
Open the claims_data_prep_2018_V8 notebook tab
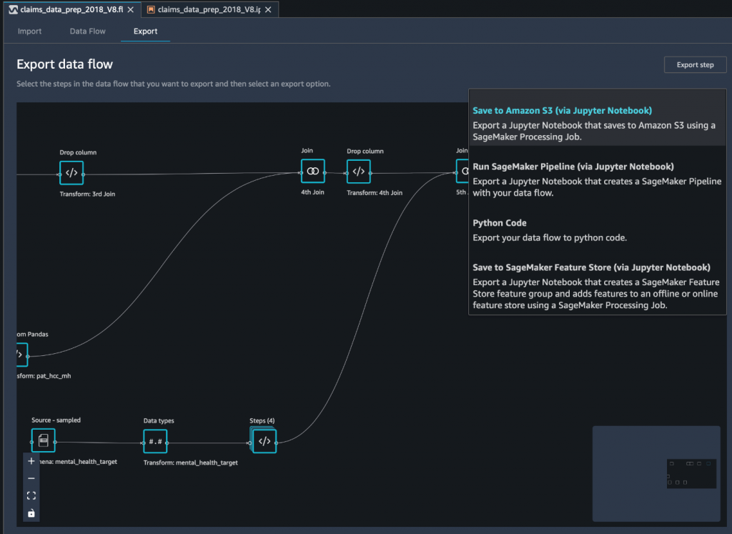[x=202, y=9]
